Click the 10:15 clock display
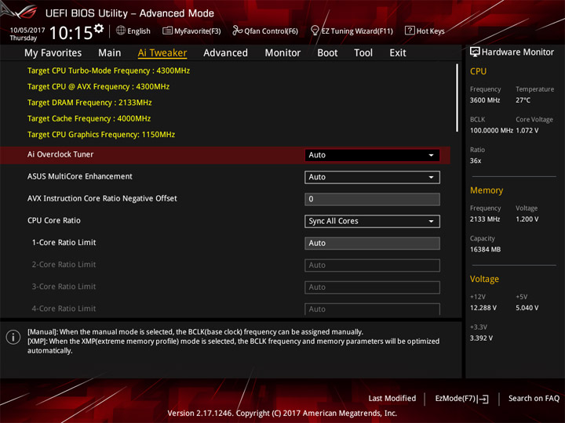The image size is (565, 423). pyautogui.click(x=71, y=33)
